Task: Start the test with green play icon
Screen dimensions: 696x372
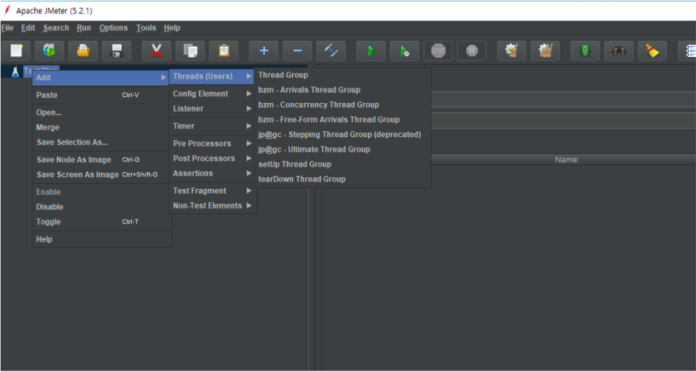Action: click(x=371, y=50)
